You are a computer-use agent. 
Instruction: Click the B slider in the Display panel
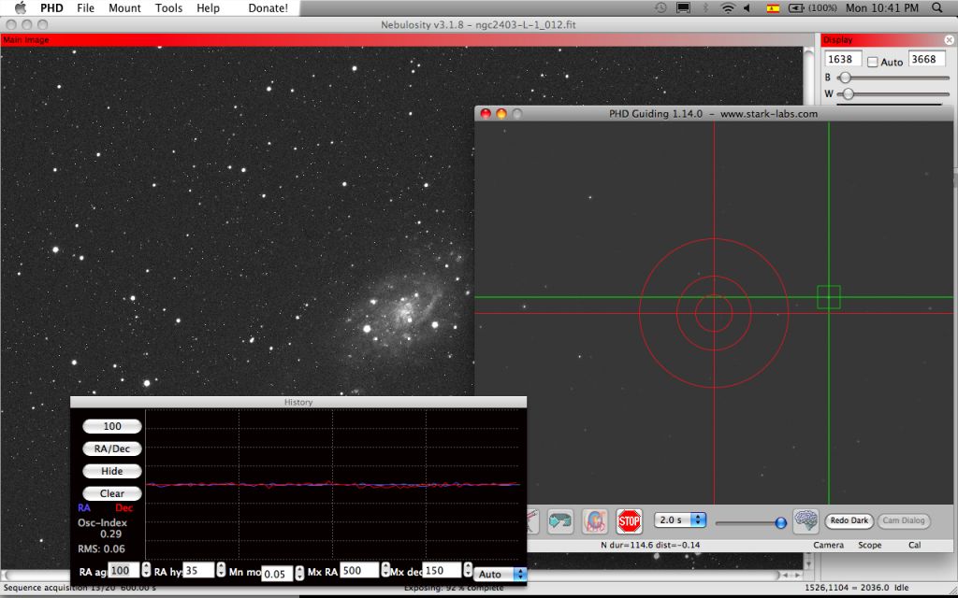[846, 78]
